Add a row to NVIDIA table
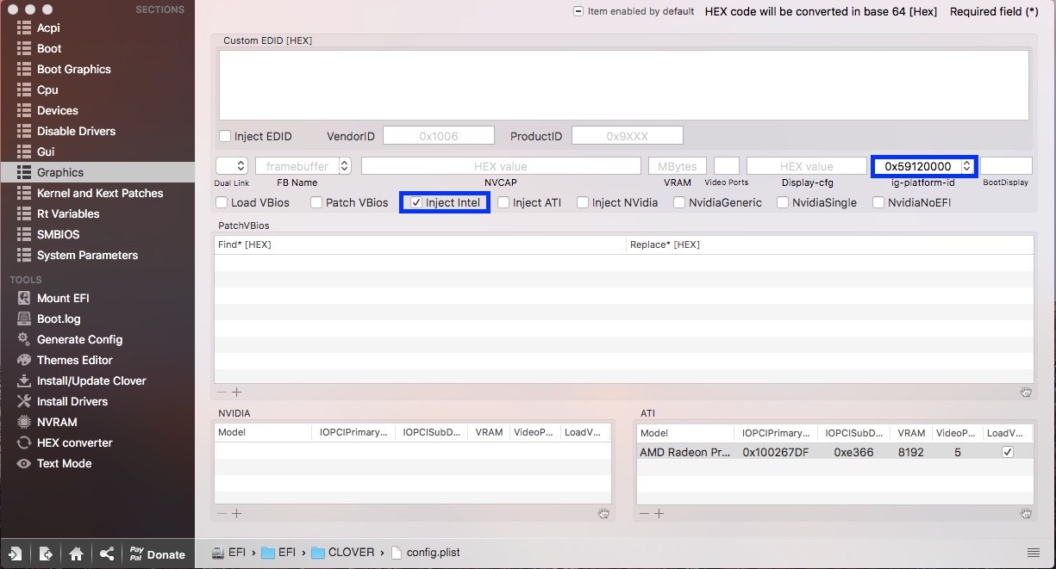This screenshot has height=569, width=1056. 236,514
